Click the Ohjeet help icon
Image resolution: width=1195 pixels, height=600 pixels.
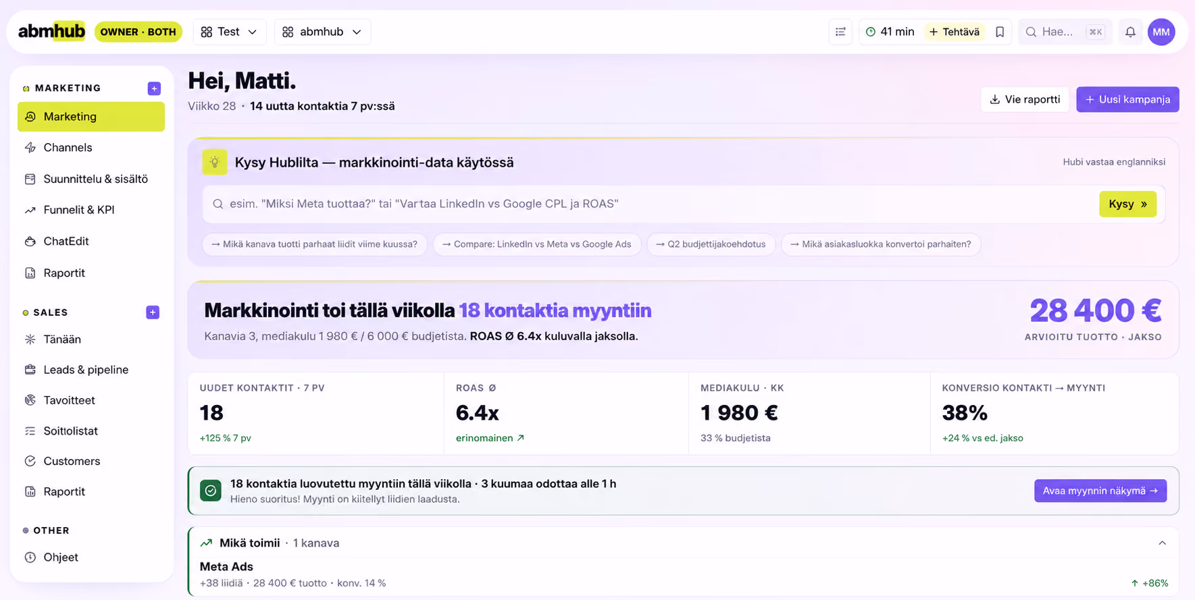click(30, 557)
